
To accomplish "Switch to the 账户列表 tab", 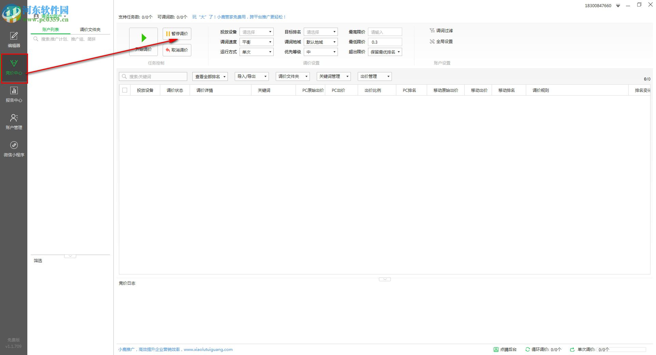I will click(x=51, y=30).
